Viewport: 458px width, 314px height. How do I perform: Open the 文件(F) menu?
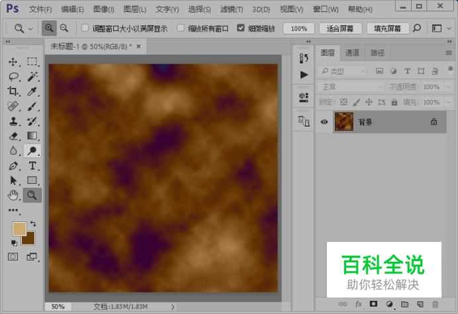point(40,9)
